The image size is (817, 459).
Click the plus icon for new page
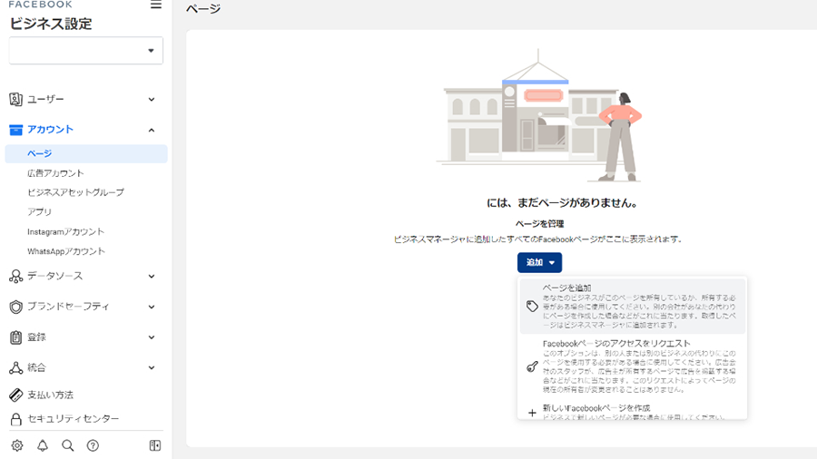pos(532,413)
